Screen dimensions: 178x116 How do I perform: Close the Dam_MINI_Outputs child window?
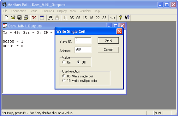[122, 26]
